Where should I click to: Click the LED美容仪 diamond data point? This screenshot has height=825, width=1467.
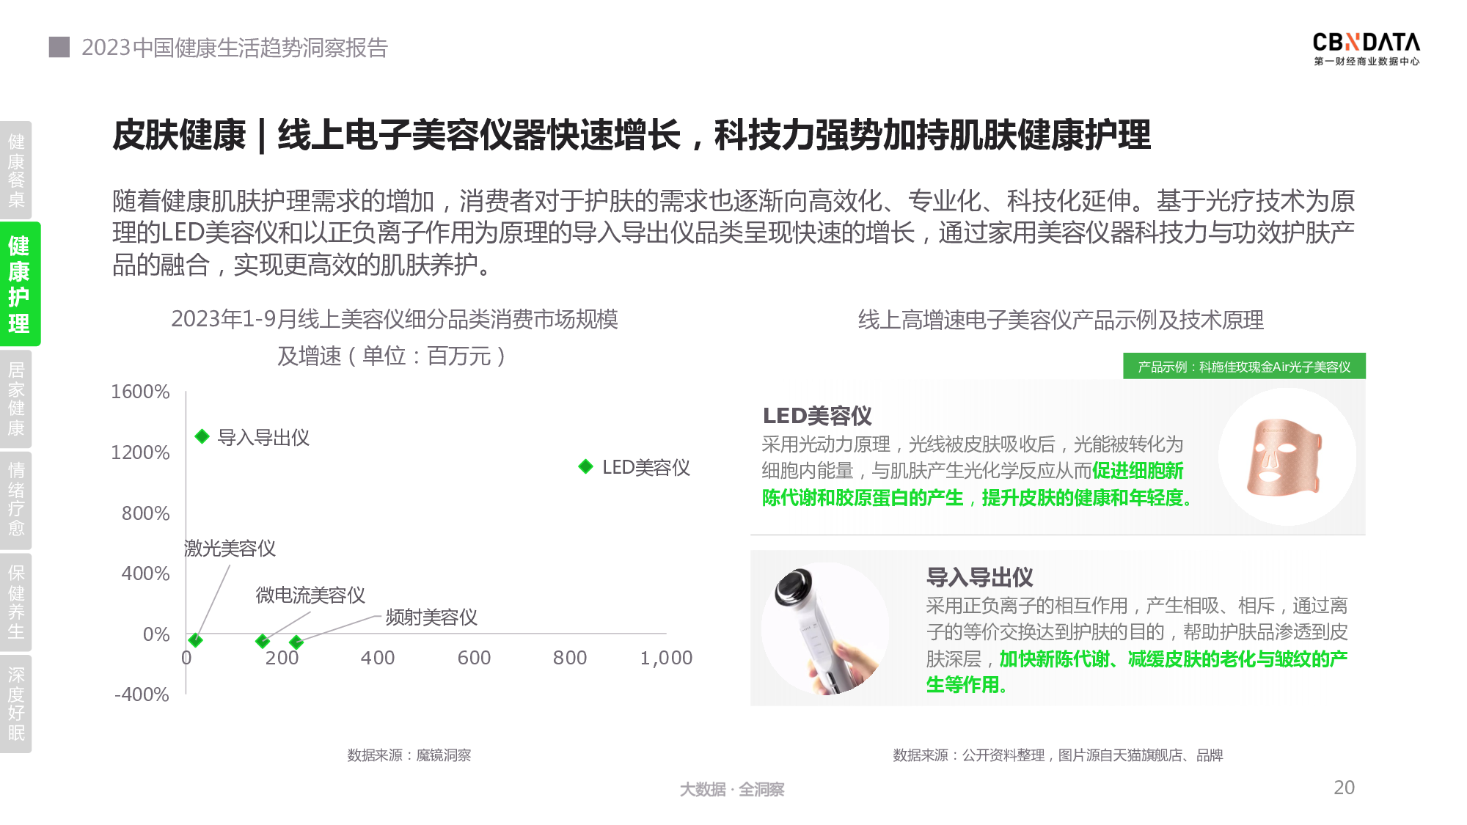click(x=585, y=466)
